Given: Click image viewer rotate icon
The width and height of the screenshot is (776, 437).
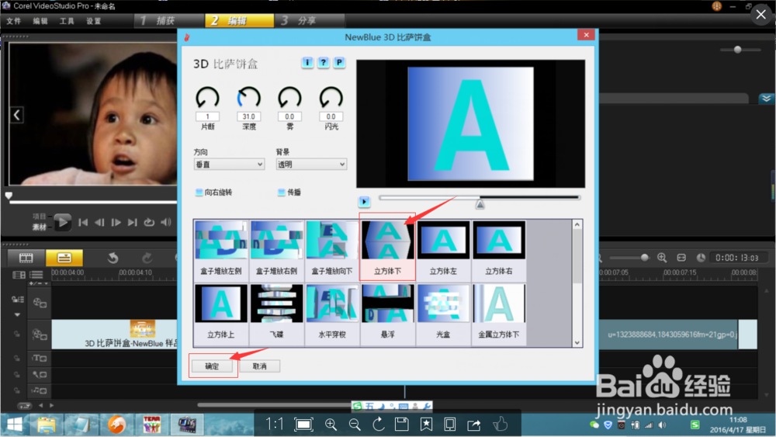Looking at the screenshot, I should pyautogui.click(x=378, y=424).
